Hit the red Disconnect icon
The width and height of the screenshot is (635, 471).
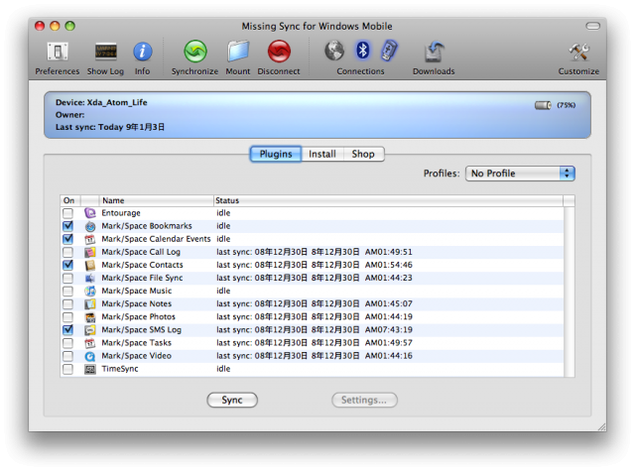click(279, 52)
